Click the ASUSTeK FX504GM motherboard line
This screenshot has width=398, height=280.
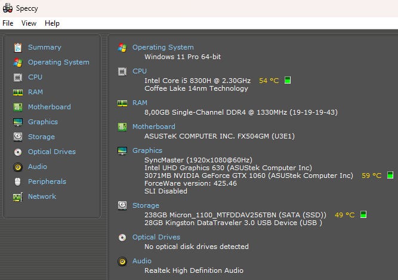(x=220, y=136)
